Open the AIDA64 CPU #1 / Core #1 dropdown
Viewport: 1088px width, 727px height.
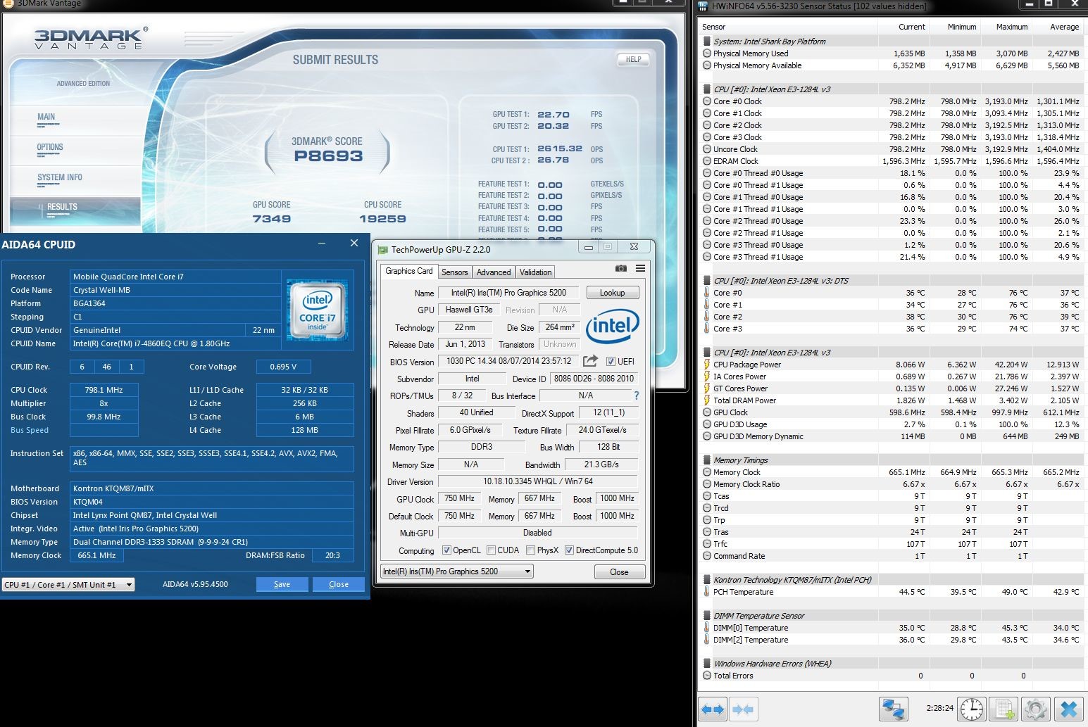[68, 584]
